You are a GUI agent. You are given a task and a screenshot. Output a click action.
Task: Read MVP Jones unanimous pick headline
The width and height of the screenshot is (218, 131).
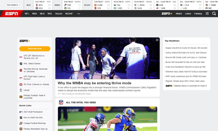pos(186,76)
